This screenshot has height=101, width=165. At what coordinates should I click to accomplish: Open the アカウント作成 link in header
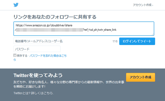pos(143,5)
